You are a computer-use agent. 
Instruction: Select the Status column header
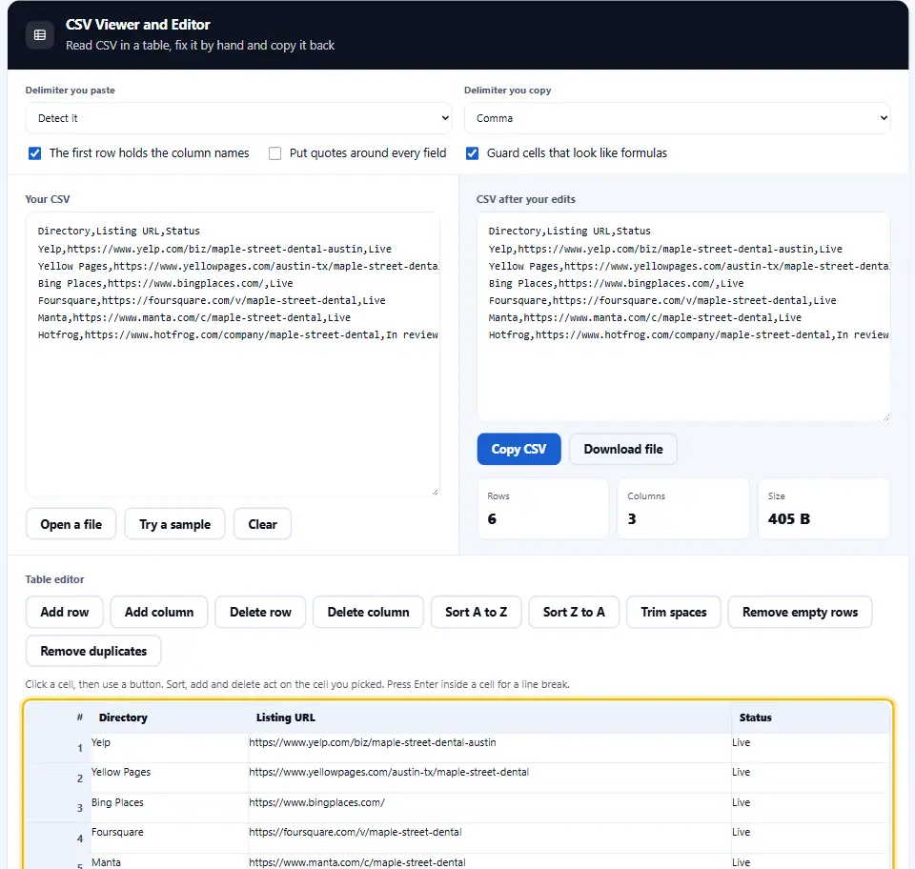[810, 717]
